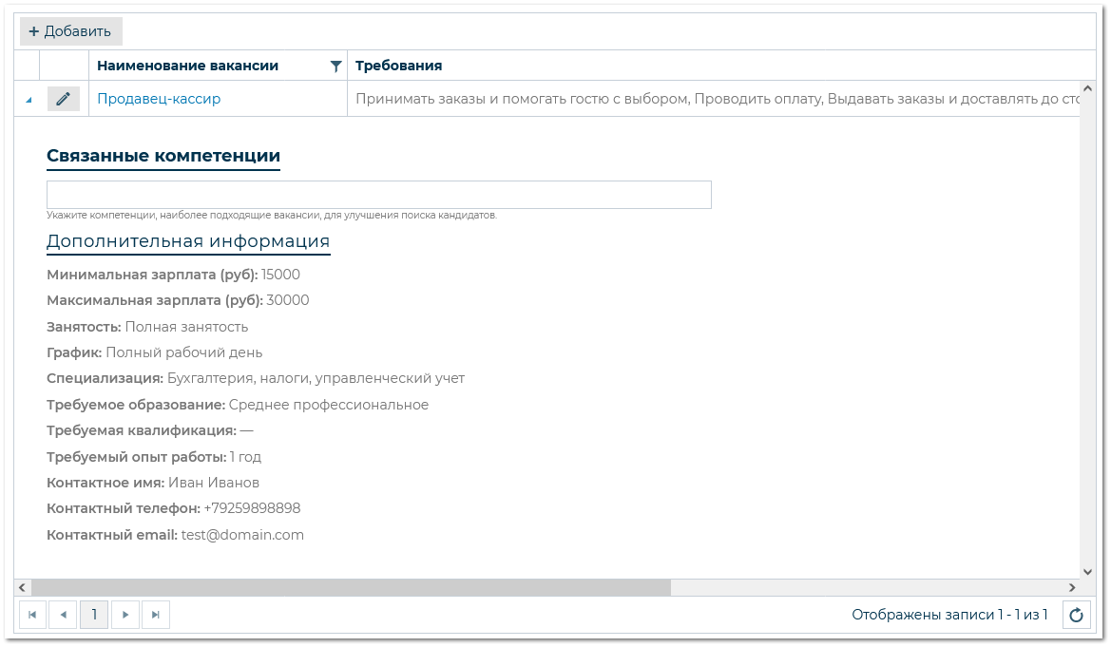Click the pencil edit icon for Продавец-кассир
Image resolution: width=1111 pixels, height=647 pixels.
64,99
